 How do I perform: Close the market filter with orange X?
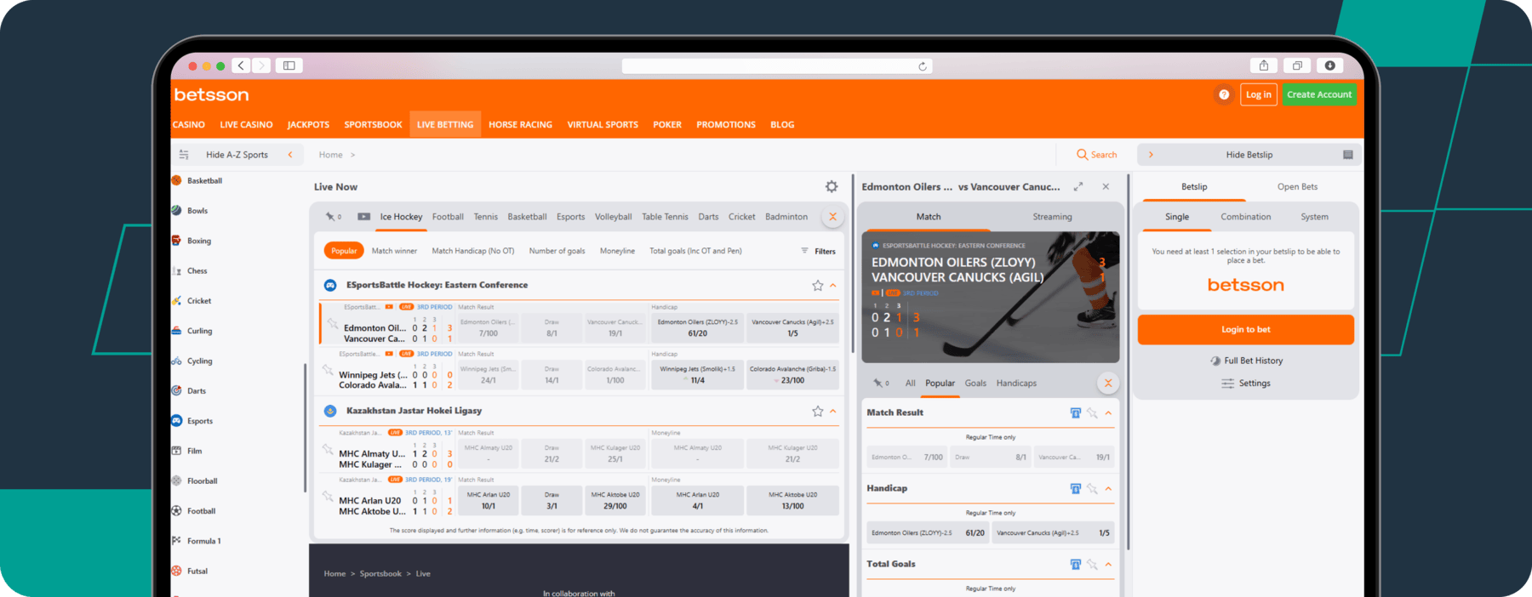pos(1107,383)
